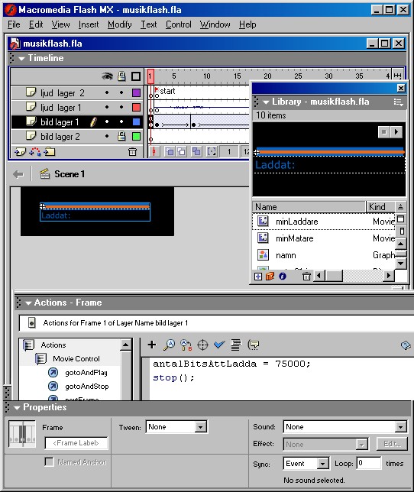Click the Onion Skin icon
The height and width of the screenshot is (492, 414).
pyautogui.click(x=170, y=152)
